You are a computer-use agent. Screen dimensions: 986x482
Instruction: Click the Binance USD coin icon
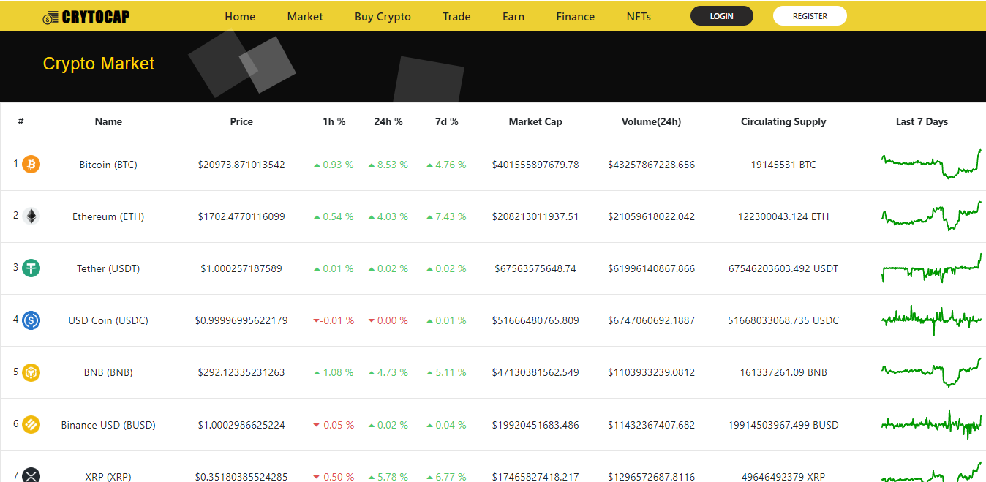(31, 424)
